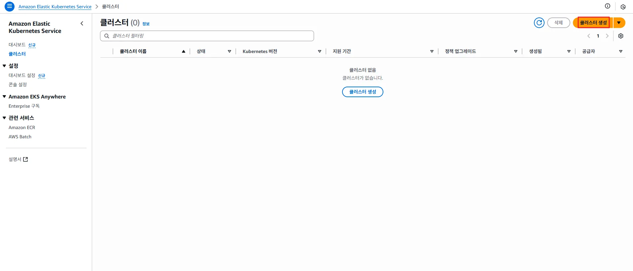
Task: Click the Amazon Elastic Kubernetes Service sidebar title
Action: coord(35,27)
